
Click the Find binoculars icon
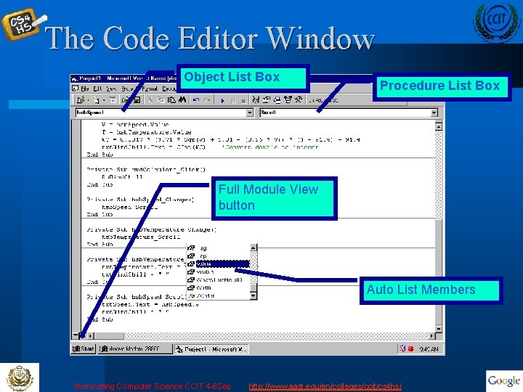pyautogui.click(x=182, y=99)
